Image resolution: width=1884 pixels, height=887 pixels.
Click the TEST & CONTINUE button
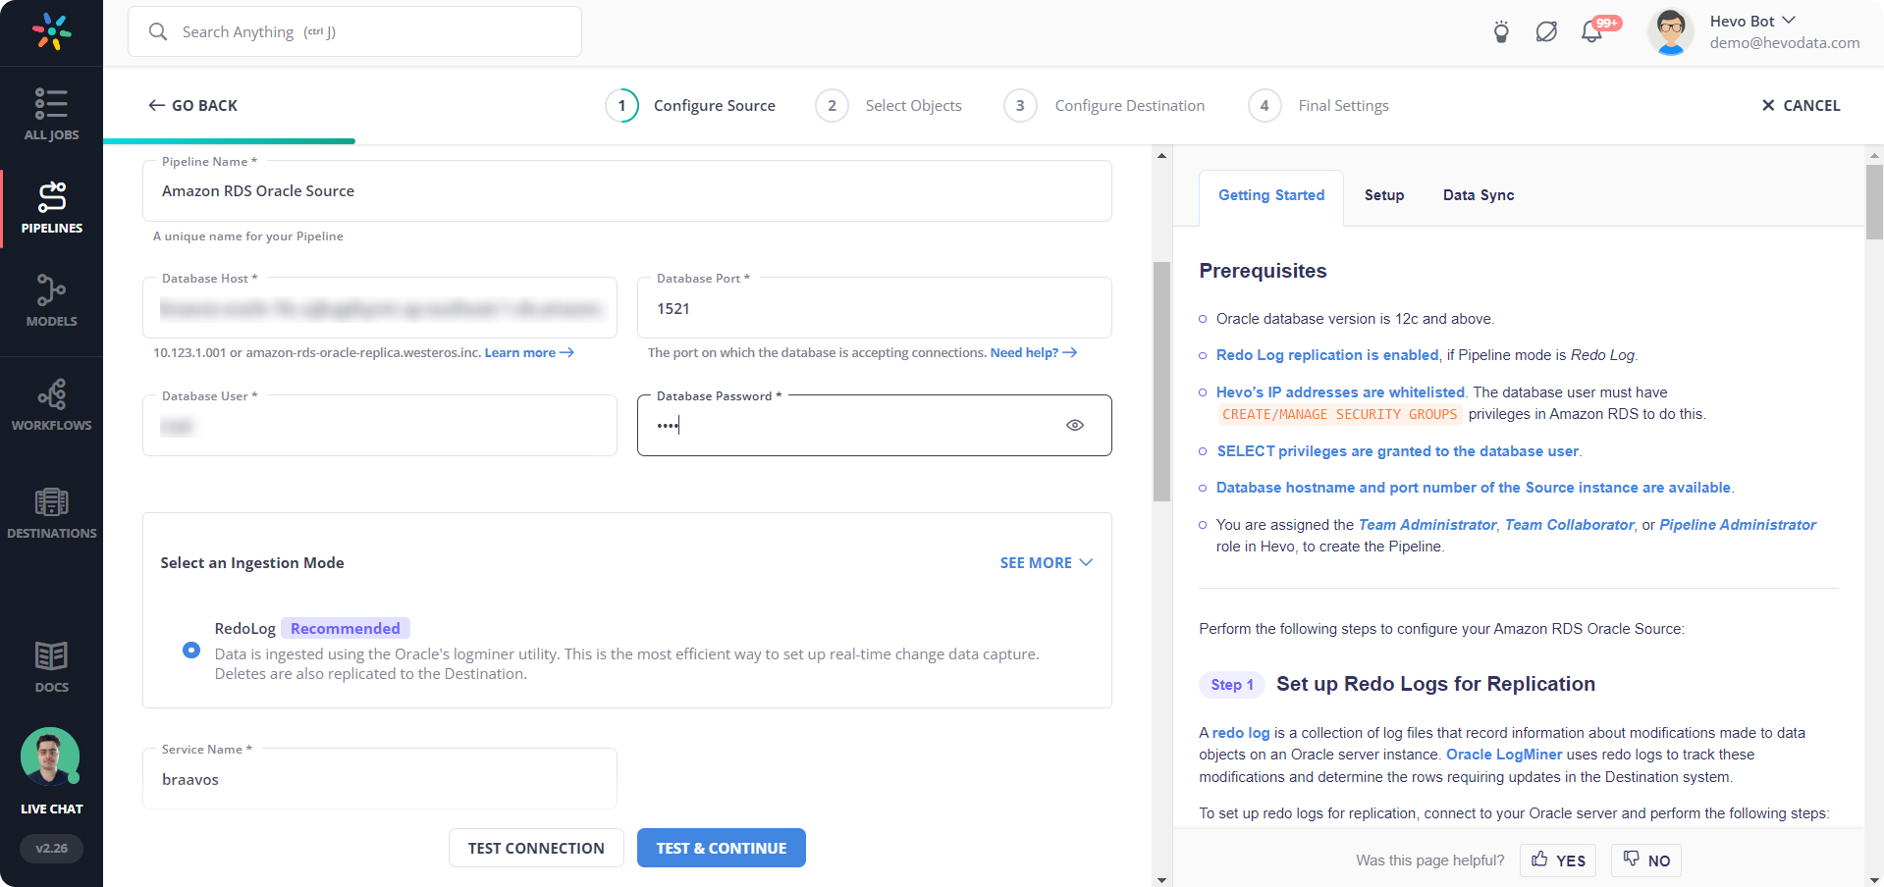(x=721, y=847)
